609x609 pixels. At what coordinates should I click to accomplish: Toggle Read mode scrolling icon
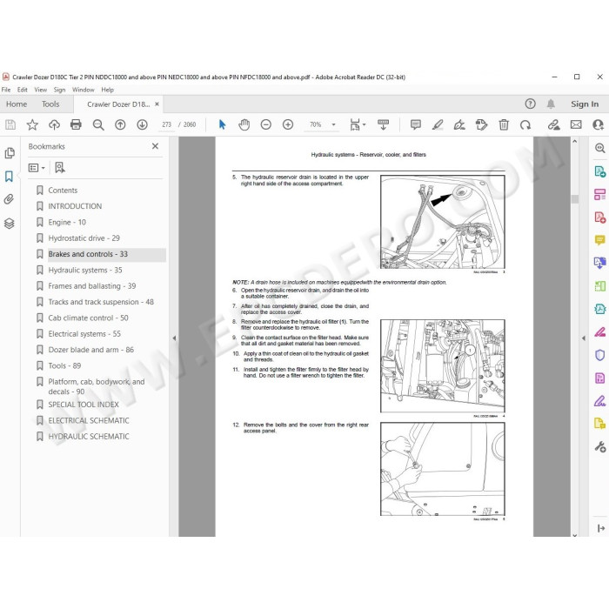coord(383,124)
